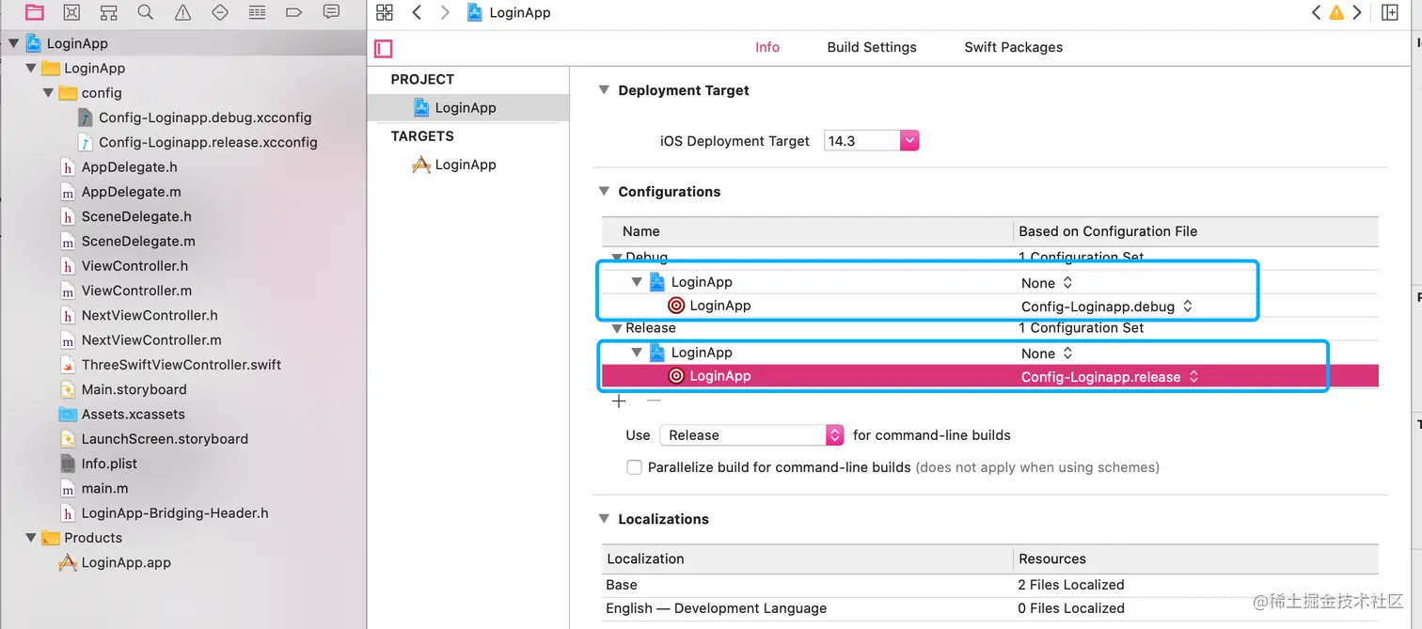Open AppDelegate.m in the navigator
The height and width of the screenshot is (629, 1422).
(x=131, y=192)
